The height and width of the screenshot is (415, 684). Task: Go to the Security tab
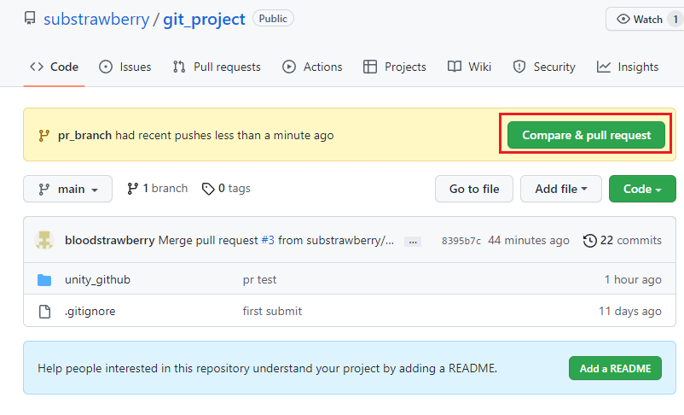coord(544,67)
